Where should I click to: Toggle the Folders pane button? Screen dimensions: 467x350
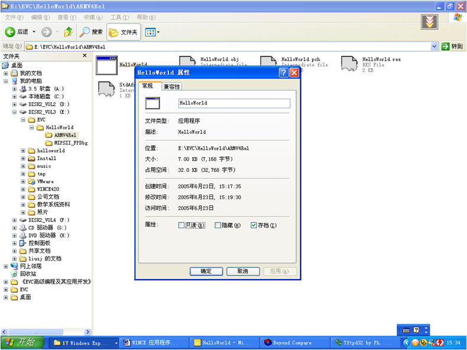[x=124, y=32]
